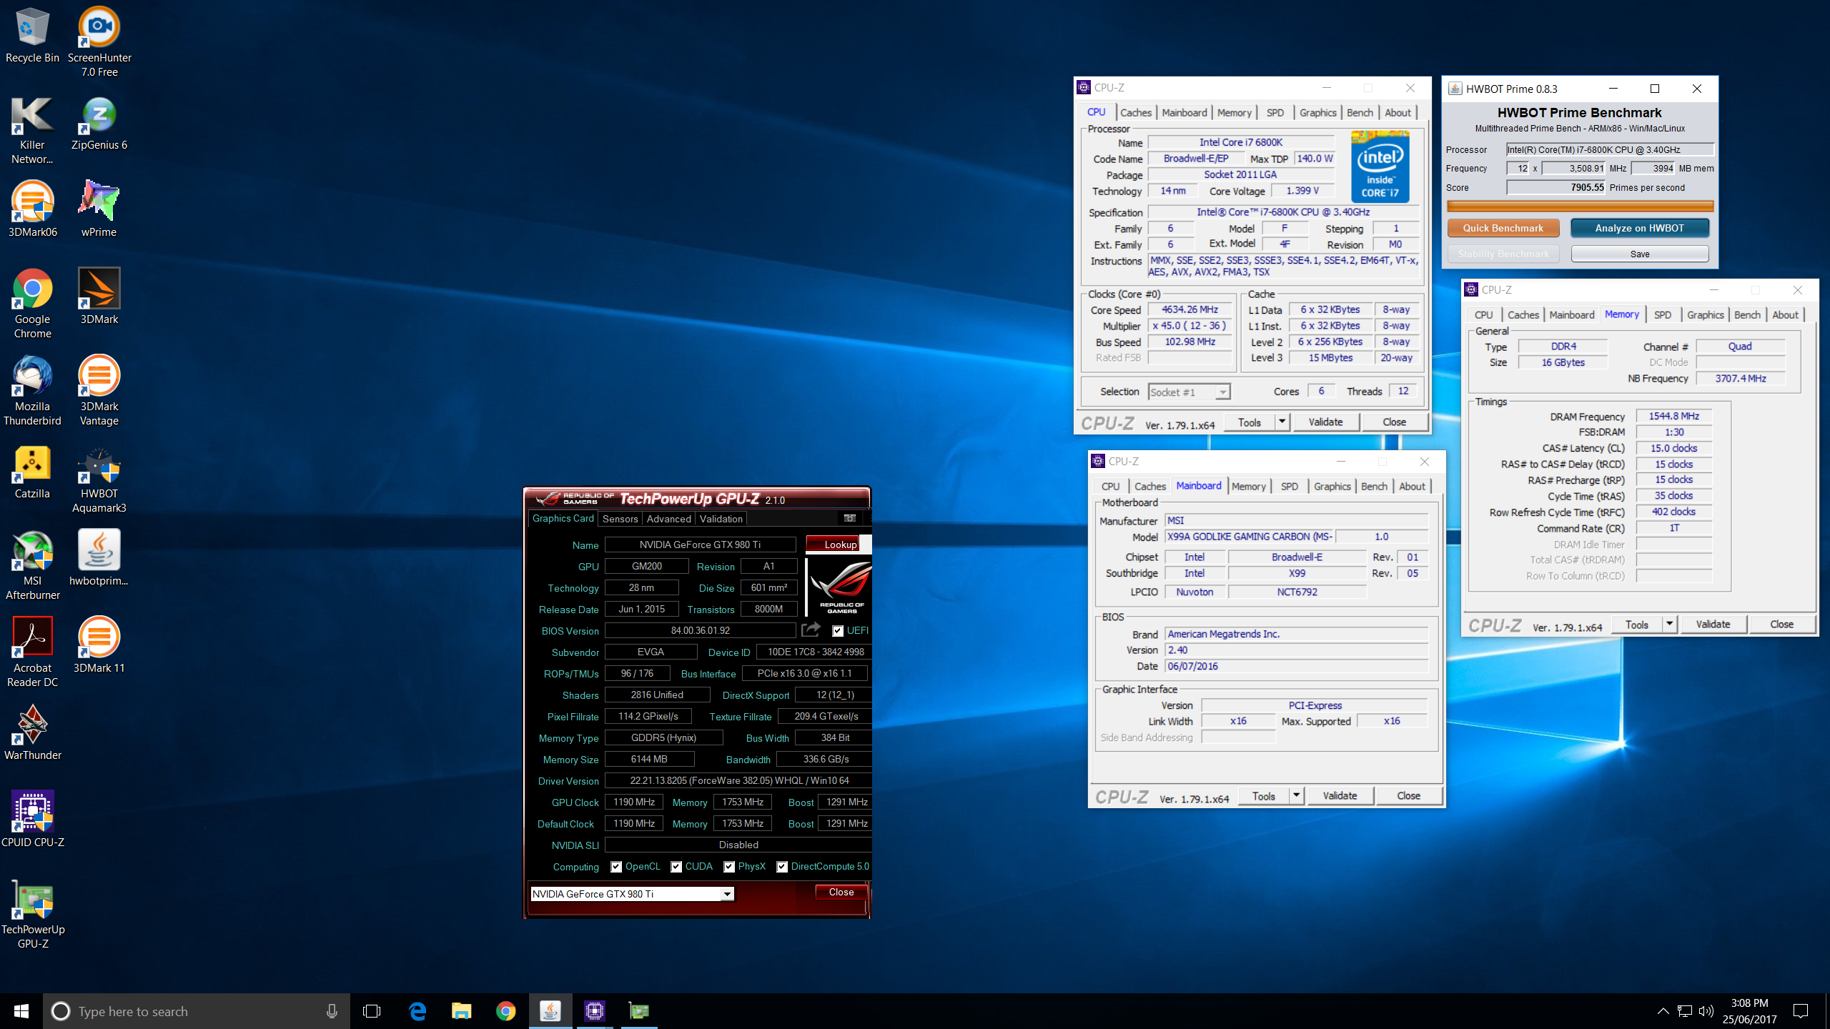The height and width of the screenshot is (1029, 1830).
Task: Open Bench tab in top CPU-Z window
Action: coord(1360,113)
